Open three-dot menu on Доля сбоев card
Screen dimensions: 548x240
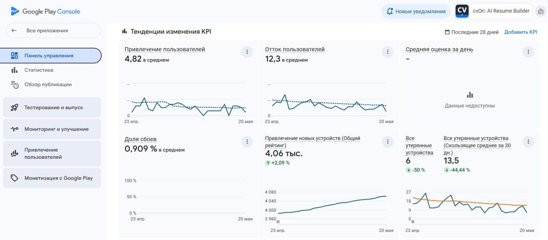click(x=247, y=142)
